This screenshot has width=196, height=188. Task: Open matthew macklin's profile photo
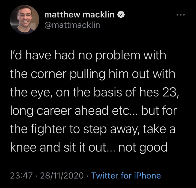point(24,20)
